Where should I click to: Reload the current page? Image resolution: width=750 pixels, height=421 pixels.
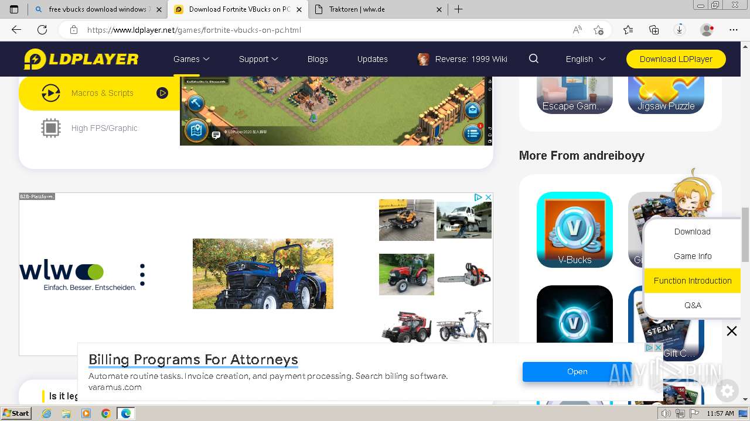42,30
